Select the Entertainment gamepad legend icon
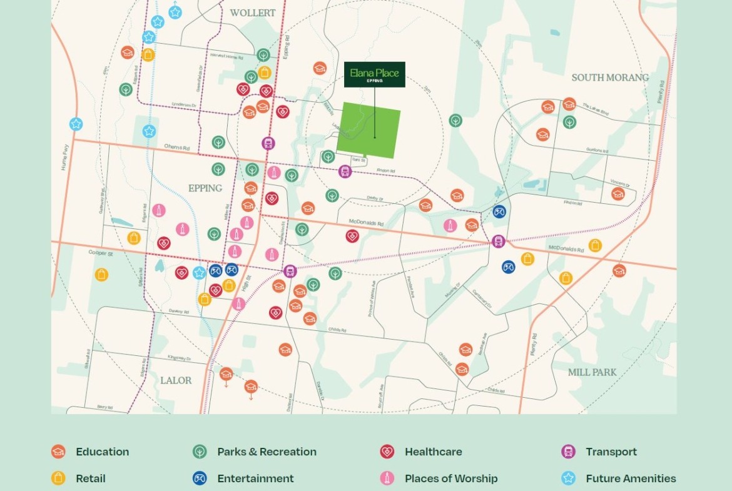Viewport: 732px width, 491px height. pos(200,478)
